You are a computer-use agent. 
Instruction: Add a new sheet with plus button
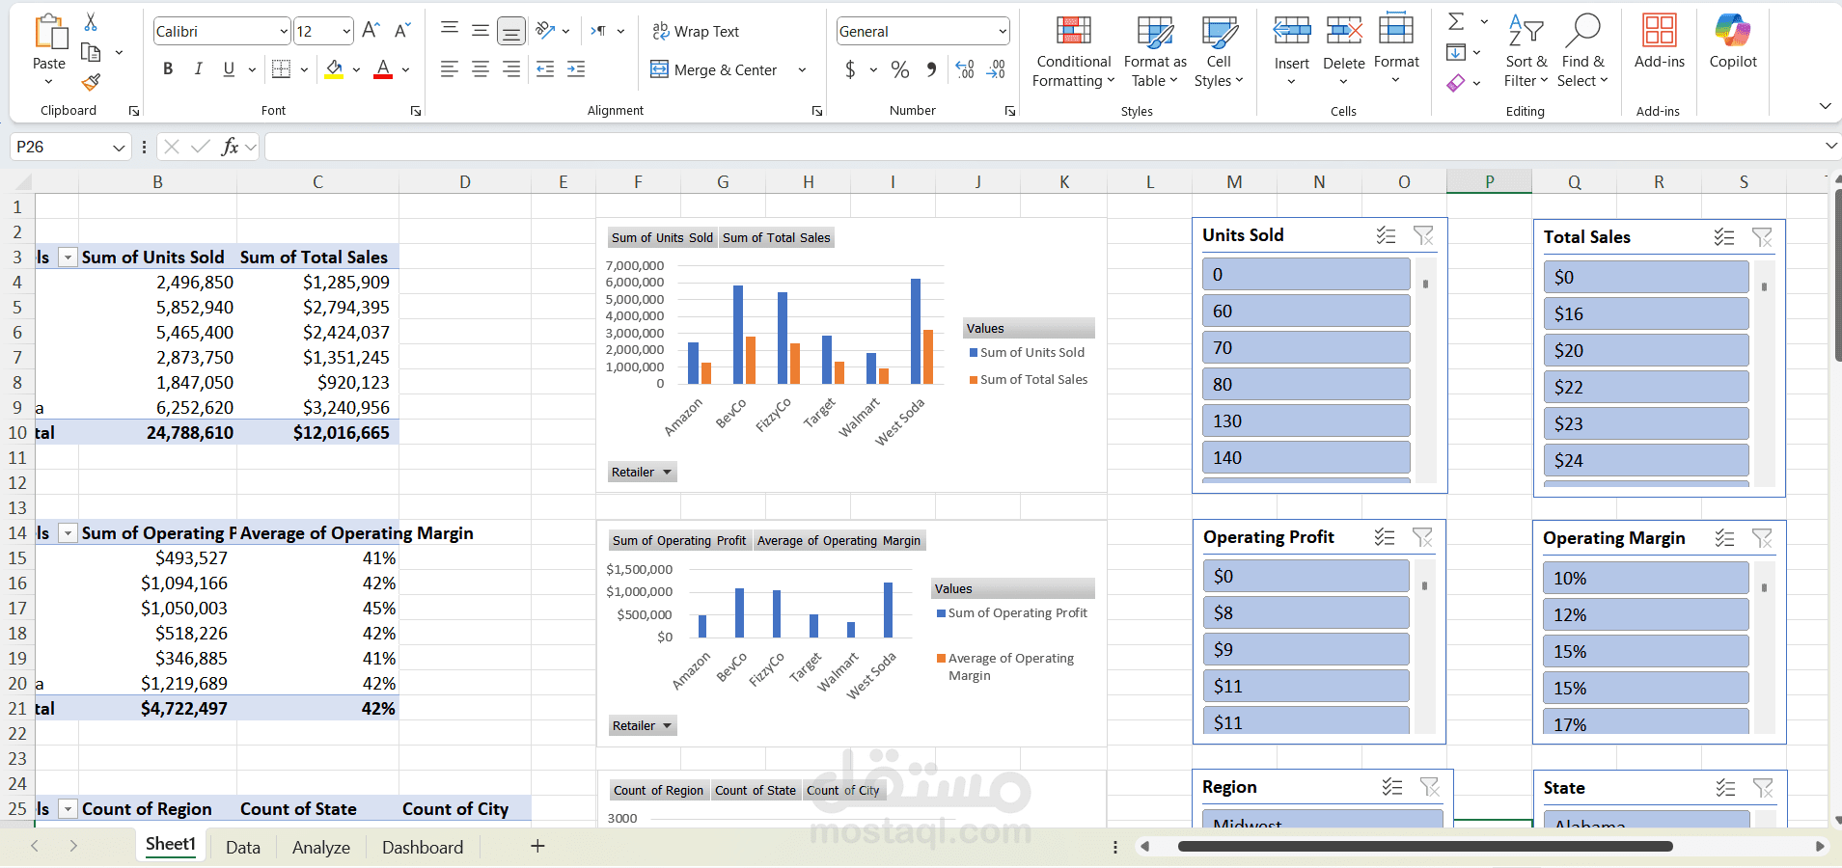click(537, 846)
